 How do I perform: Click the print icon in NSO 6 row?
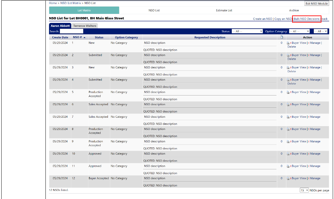(x=288, y=104)
